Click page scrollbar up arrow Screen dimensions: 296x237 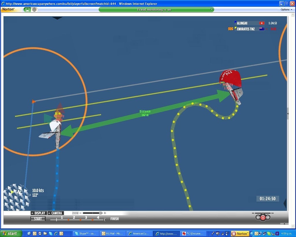pos(293,15)
